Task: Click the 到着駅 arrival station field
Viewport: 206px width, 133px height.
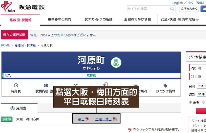Action: [x=197, y=76]
